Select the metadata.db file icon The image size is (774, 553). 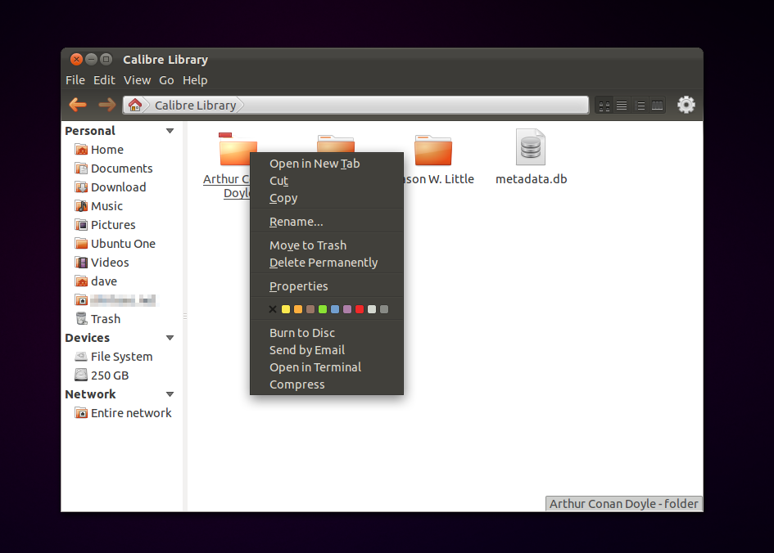point(531,147)
